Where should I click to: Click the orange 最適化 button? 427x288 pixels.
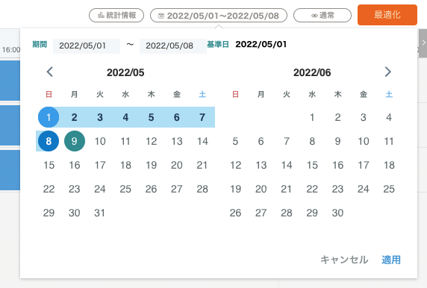[387, 15]
